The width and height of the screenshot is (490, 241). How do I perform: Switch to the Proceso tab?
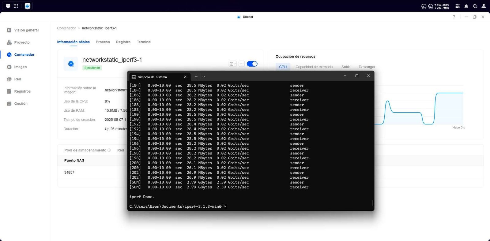tap(103, 42)
